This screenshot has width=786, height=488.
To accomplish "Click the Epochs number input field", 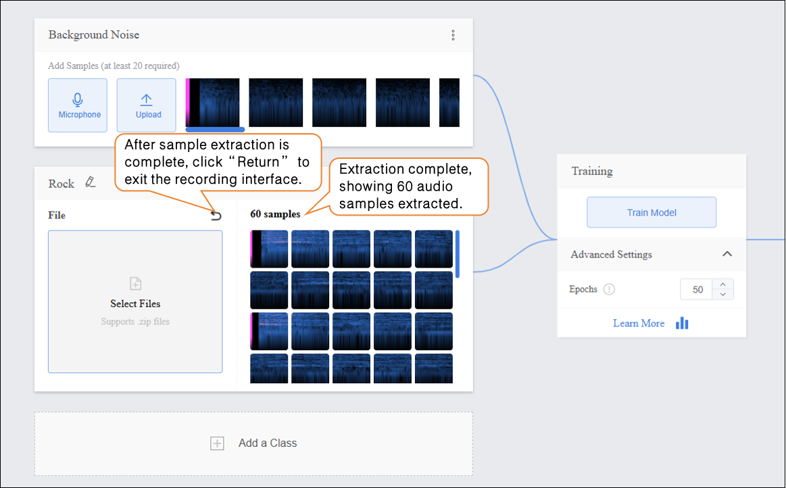I will click(x=697, y=289).
